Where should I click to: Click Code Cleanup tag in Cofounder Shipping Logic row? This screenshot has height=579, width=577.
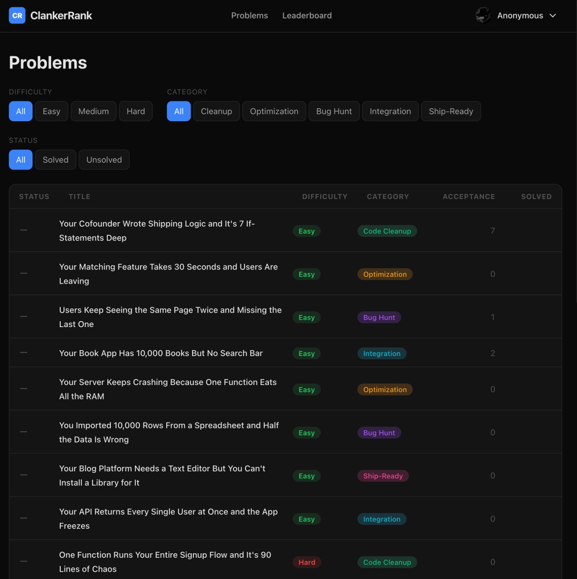tap(387, 231)
